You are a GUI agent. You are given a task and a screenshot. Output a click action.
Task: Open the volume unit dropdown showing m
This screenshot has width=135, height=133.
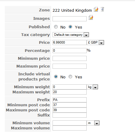coord(93,123)
